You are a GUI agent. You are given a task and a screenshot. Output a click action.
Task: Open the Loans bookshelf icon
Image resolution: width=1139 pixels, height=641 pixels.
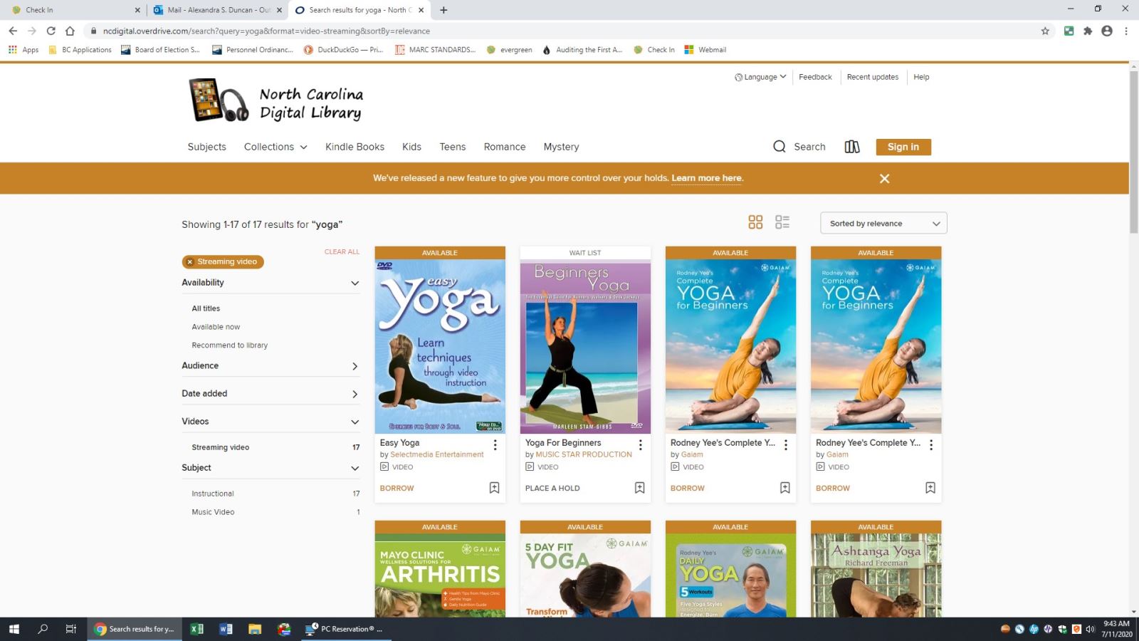(x=852, y=147)
